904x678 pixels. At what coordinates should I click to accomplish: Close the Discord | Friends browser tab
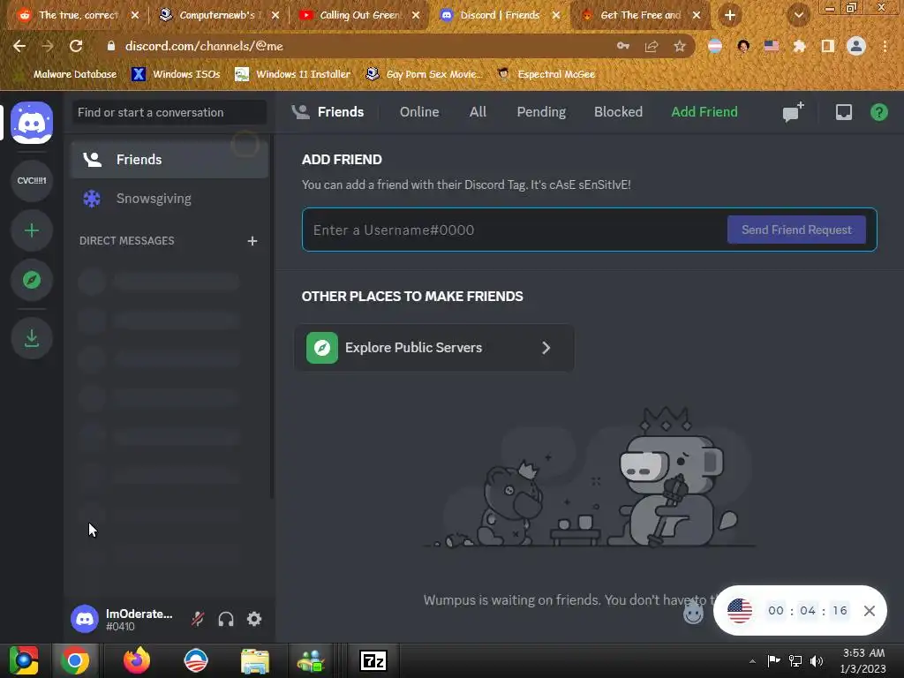point(556,16)
